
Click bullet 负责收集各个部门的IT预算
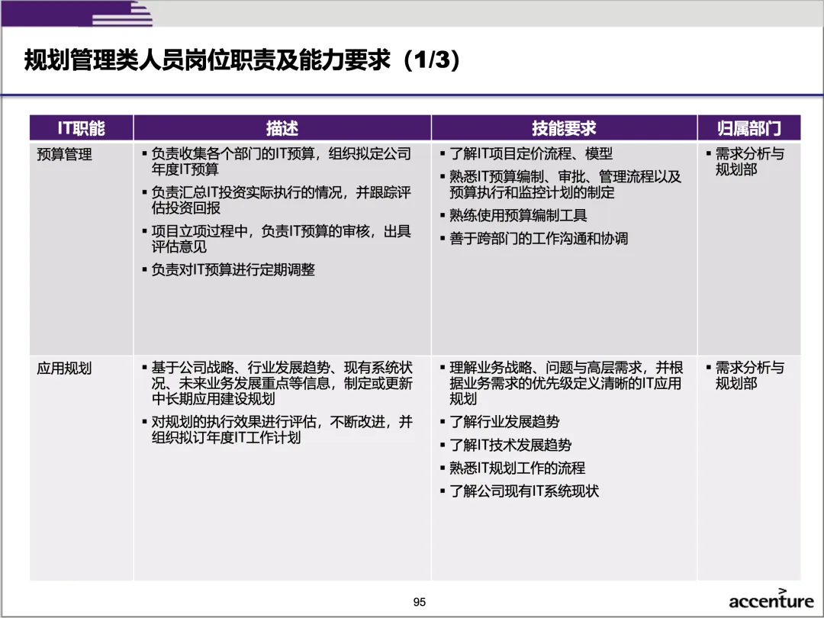[x=277, y=161]
